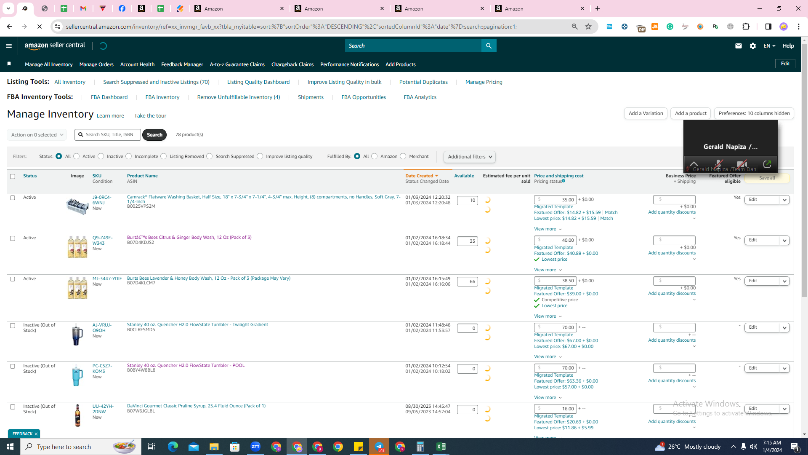This screenshot has height=455, width=808.
Task: Open Manage Orders menu item
Action: 96,64
